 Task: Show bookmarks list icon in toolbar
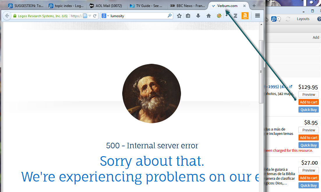point(188,16)
